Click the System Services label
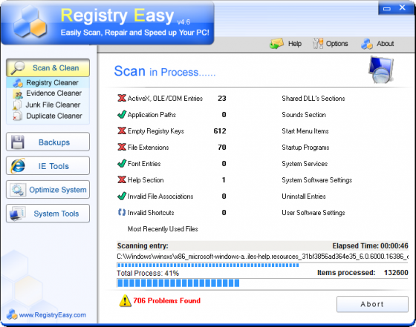This screenshot has width=416, height=327. click(x=305, y=164)
